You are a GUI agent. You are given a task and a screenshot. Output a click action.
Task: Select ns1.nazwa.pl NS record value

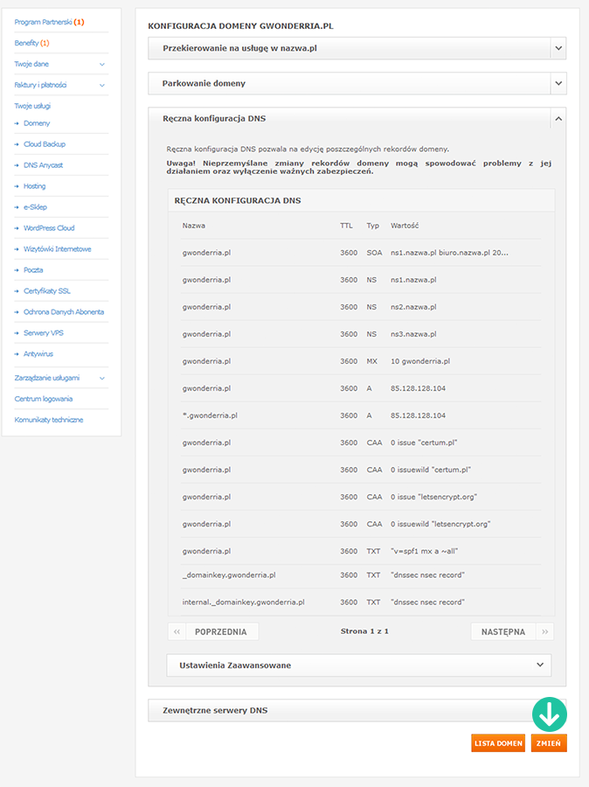coord(413,280)
